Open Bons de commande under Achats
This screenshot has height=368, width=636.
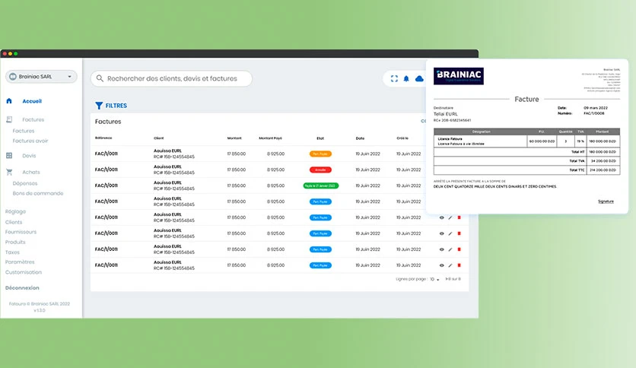click(38, 193)
